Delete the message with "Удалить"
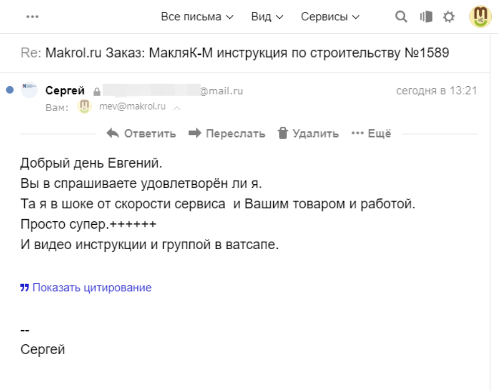This screenshot has width=498, height=391. tap(308, 133)
